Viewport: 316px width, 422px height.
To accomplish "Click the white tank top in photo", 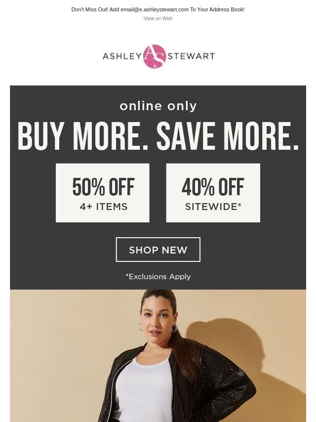I will pos(144,390).
